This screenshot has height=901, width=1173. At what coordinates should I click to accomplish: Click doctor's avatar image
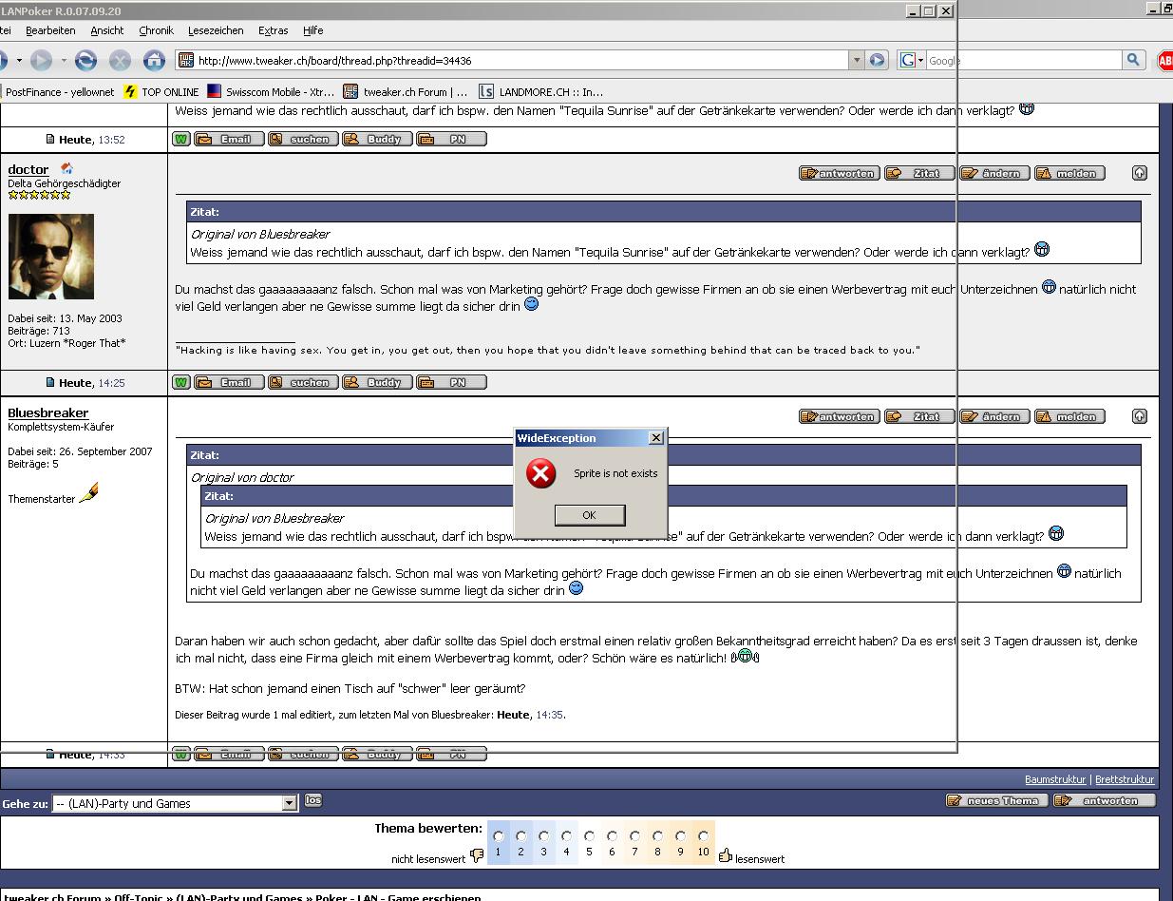(51, 257)
